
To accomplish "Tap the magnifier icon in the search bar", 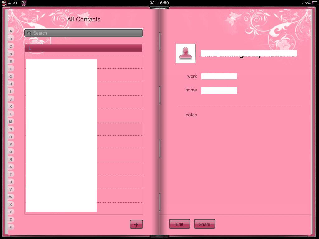I will tap(30, 33).
